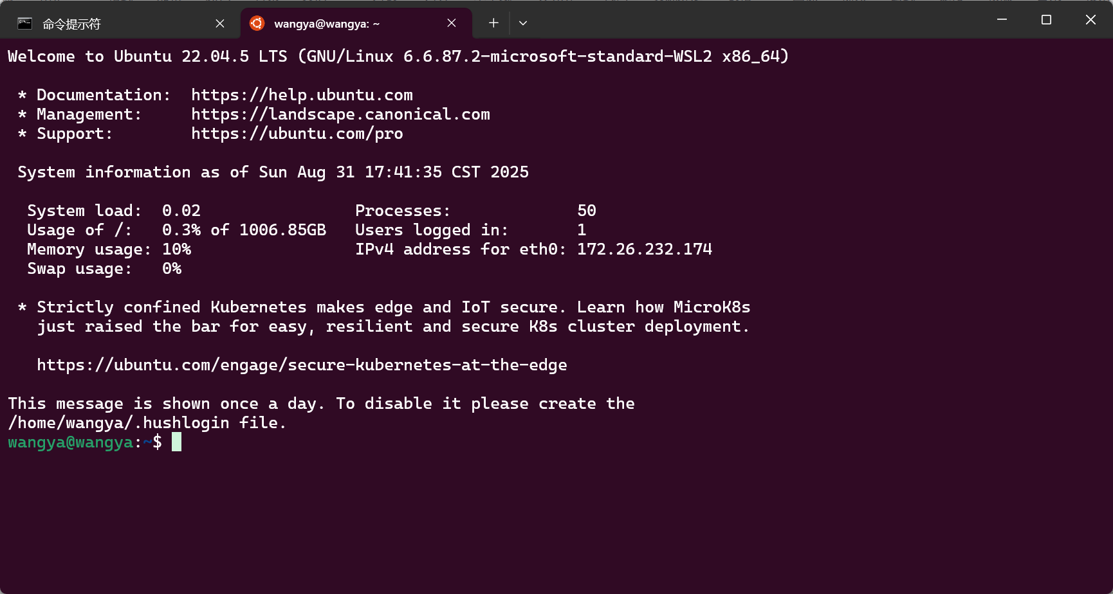Close the 命令提示符 tab

point(219,22)
